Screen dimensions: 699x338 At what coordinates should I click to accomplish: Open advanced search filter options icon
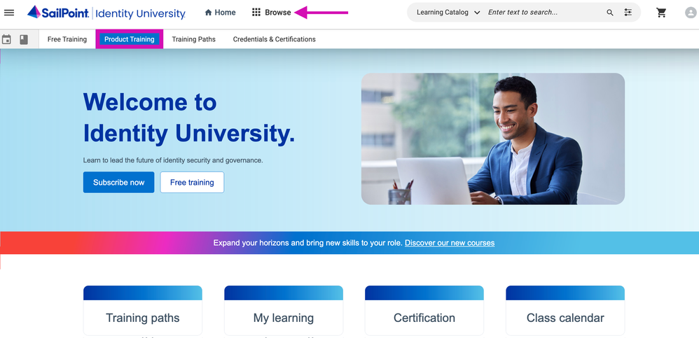(x=628, y=13)
